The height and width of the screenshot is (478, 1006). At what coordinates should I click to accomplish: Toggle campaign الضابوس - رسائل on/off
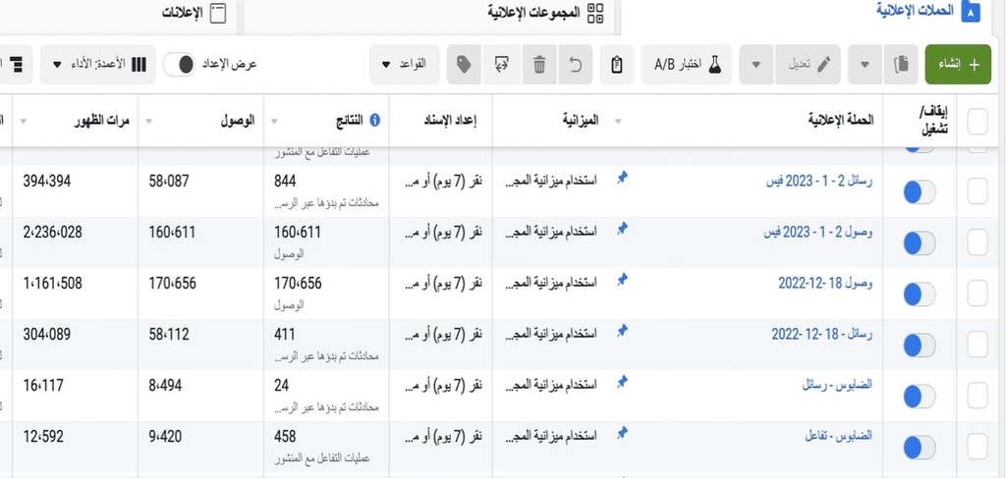coord(920,396)
